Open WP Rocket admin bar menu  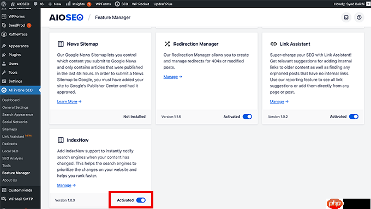pyautogui.click(x=141, y=4)
